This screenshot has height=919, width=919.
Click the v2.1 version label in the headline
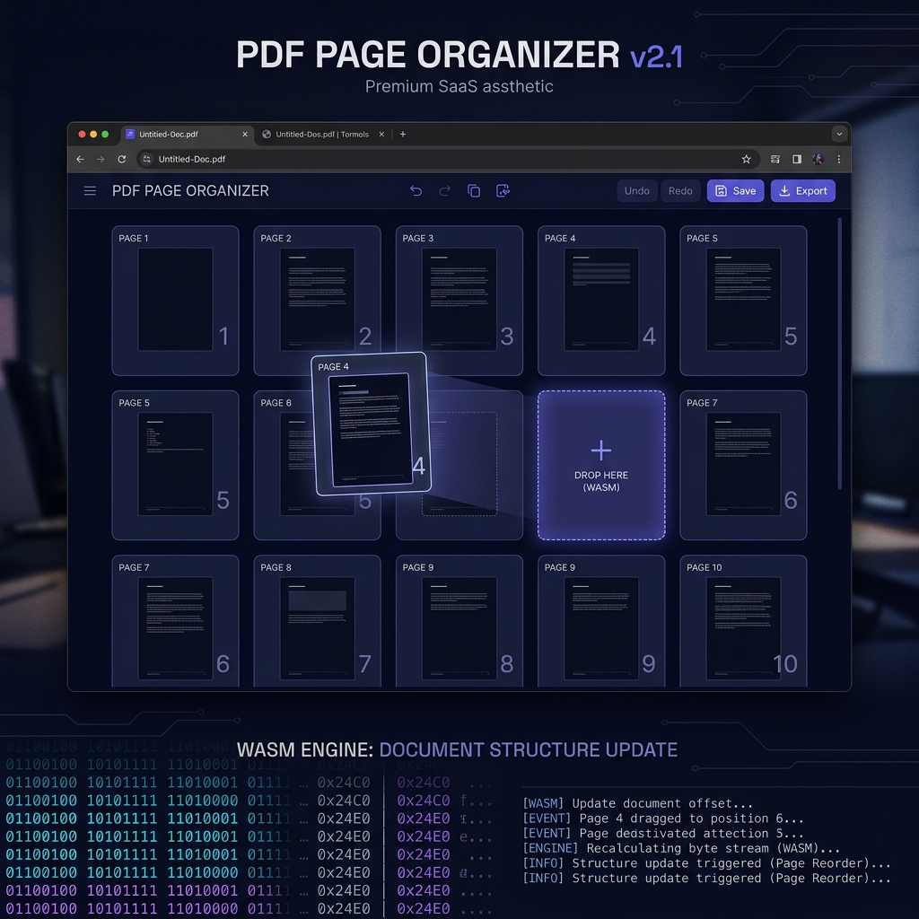point(656,57)
